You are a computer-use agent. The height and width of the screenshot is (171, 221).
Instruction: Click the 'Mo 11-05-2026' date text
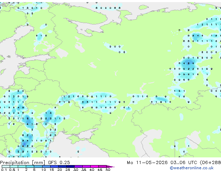point(147,163)
